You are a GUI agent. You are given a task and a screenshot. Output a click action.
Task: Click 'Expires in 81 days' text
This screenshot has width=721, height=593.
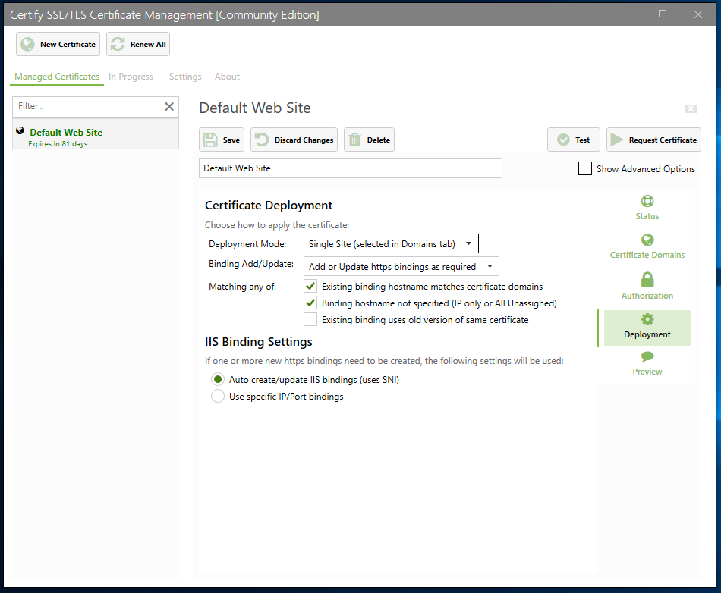click(58, 144)
